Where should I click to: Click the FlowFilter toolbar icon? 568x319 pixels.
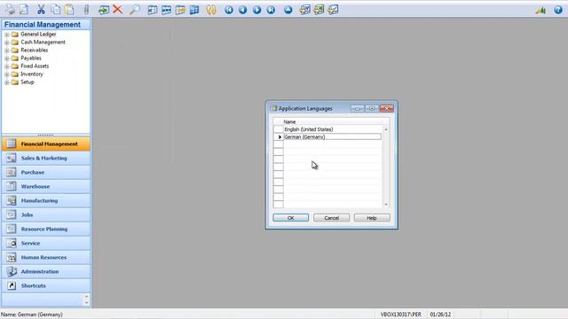click(180, 10)
